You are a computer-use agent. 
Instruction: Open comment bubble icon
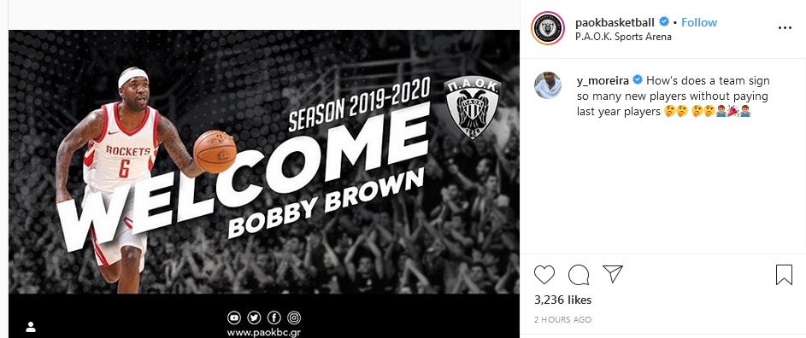point(579,275)
